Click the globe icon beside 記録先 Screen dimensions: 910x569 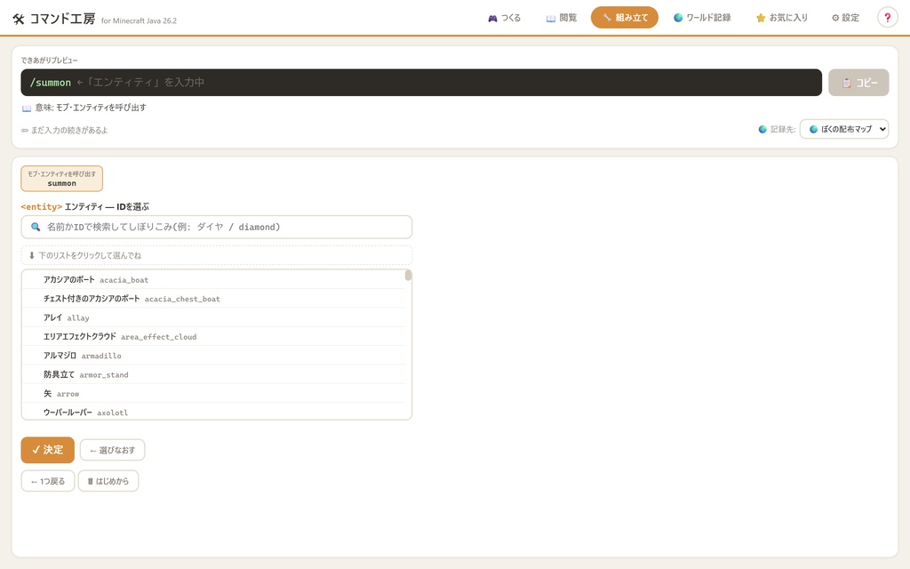click(x=762, y=129)
